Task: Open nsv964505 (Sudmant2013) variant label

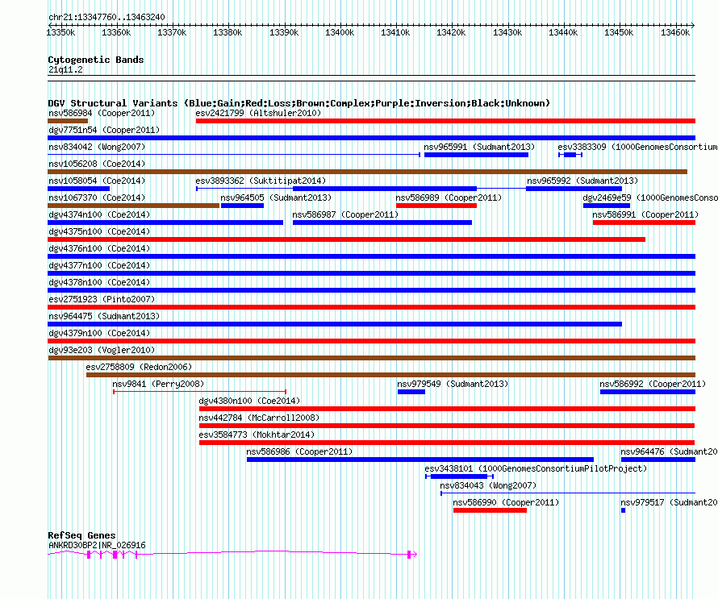Action: [276, 198]
